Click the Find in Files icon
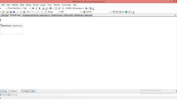The height and width of the screenshot is (99, 177). coord(84,12)
